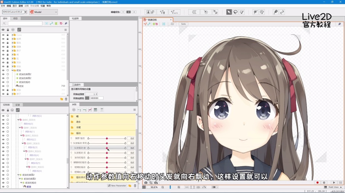Click the mesh color hex value field

pos(97,98)
